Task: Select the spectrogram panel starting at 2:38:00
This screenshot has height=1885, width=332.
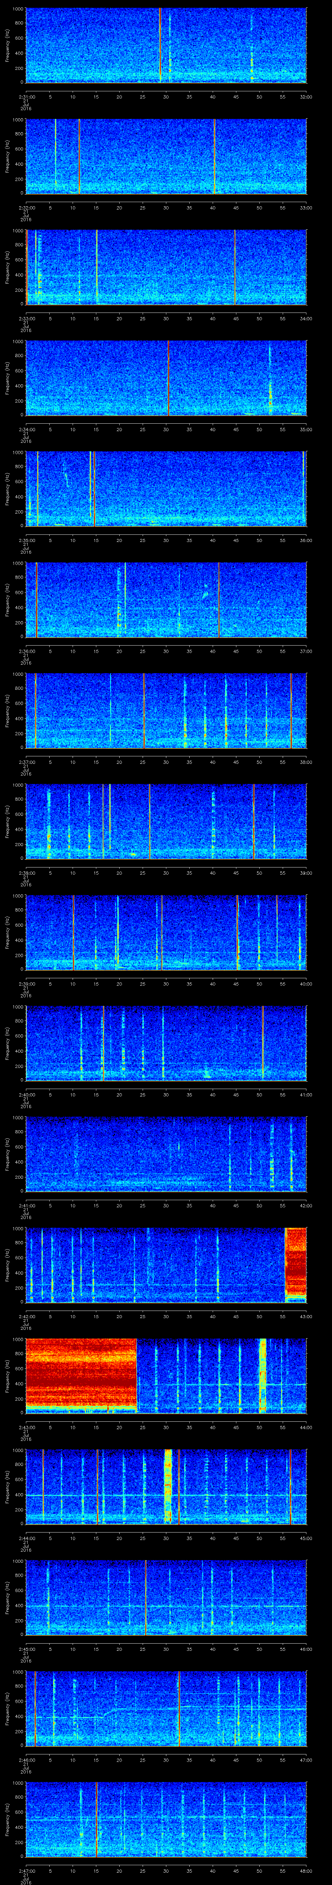Action: point(166,821)
